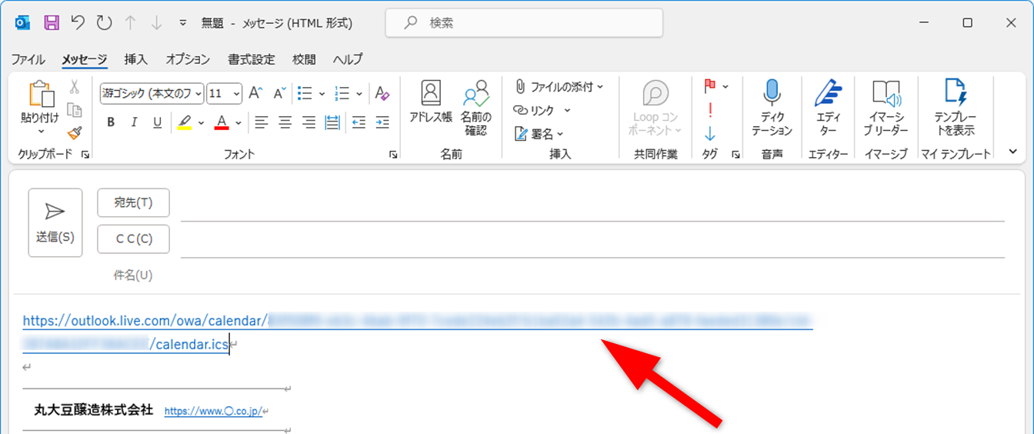Increase the paragraph indent

(x=382, y=122)
